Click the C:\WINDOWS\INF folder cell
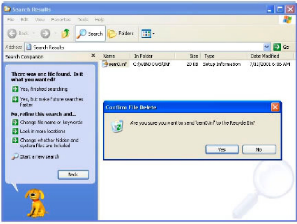 152,64
